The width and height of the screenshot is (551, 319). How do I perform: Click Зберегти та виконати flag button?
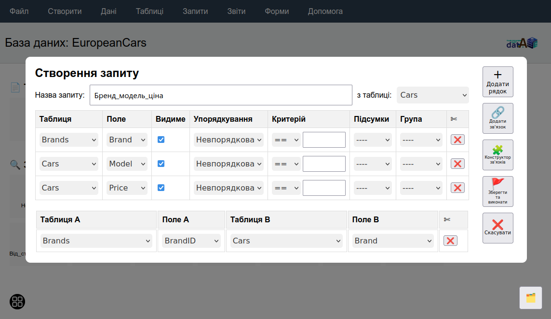[497, 191]
